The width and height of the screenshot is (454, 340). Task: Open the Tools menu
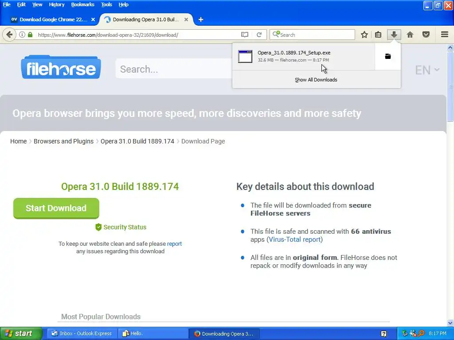click(106, 4)
